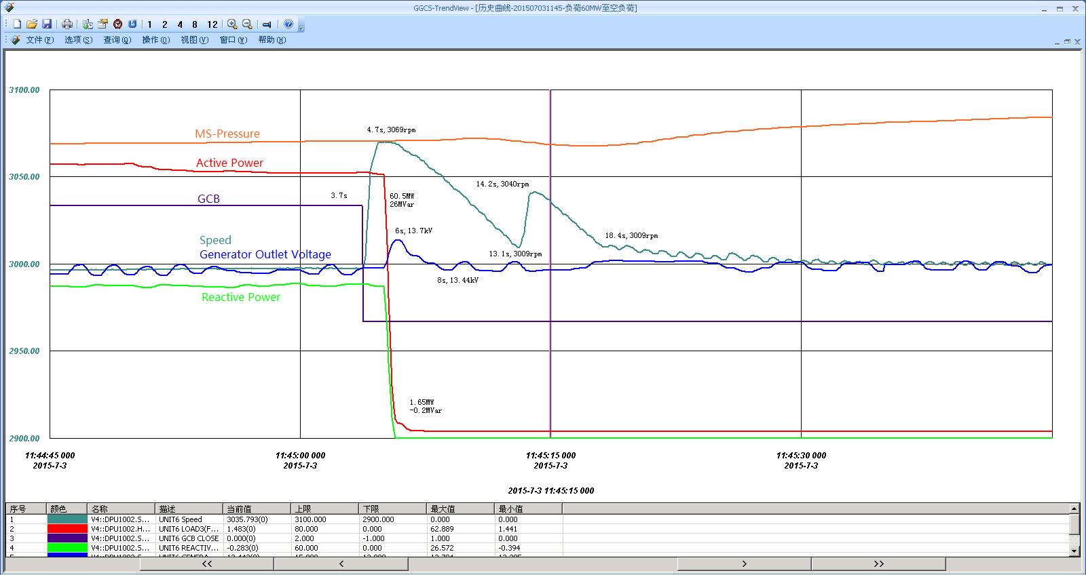Click the table scrollbar down arrow
The width and height of the screenshot is (1086, 575).
[x=1074, y=551]
